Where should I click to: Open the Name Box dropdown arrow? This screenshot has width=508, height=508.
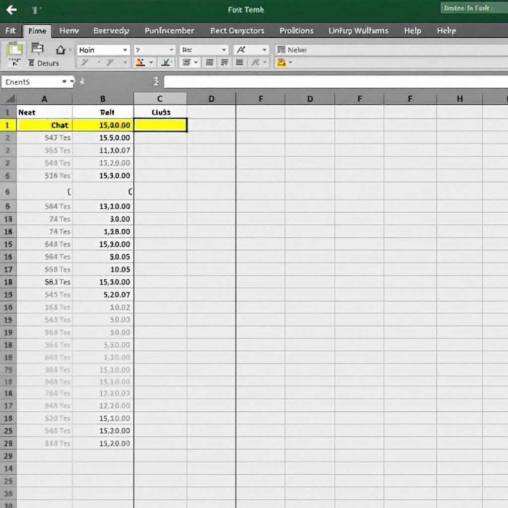[x=69, y=81]
